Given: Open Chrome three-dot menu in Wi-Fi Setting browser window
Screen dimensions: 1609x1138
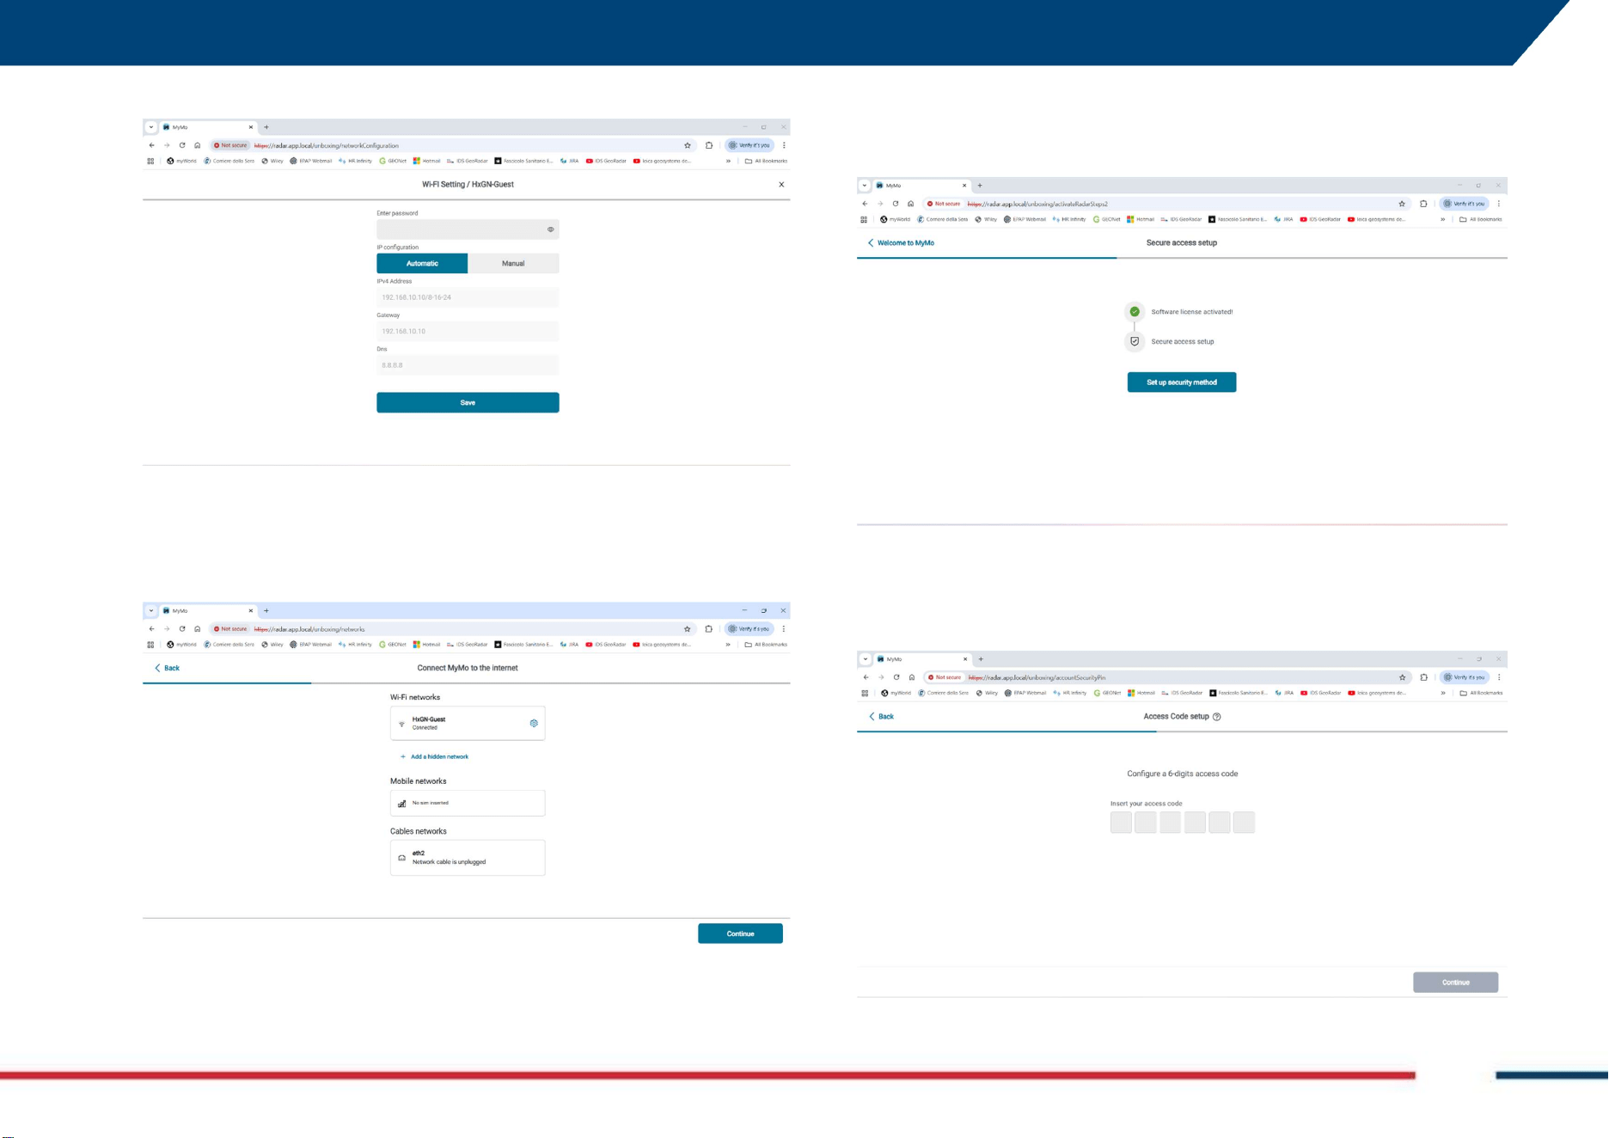Looking at the screenshot, I should click(x=784, y=145).
